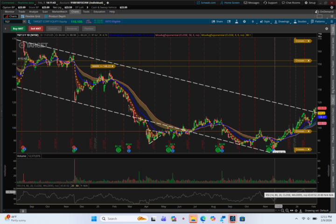
Task: Click the chart expand icon at top-right of the plot
Action: click(x=320, y=35)
